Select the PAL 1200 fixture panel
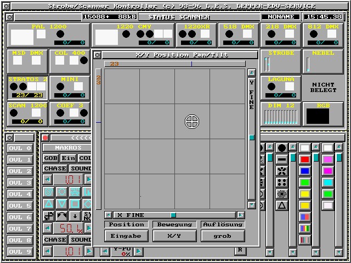Image resolution: width=351 pixels, height=263 pixels. pos(49,35)
